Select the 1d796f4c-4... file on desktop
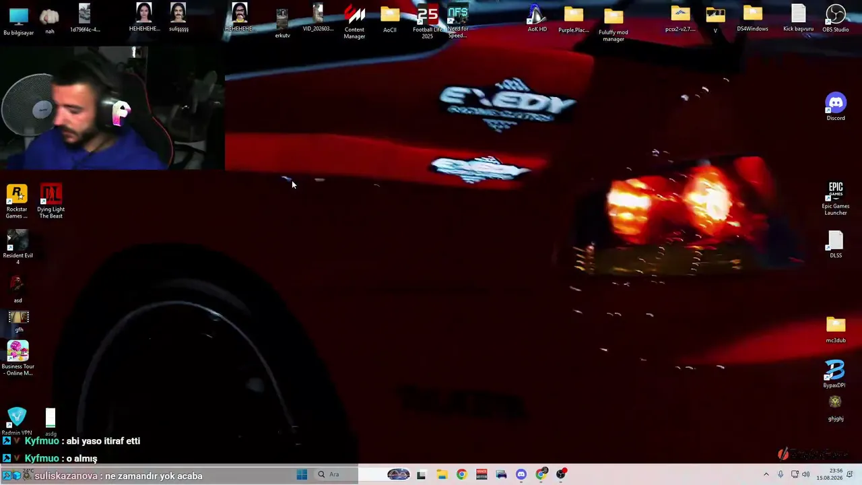 pyautogui.click(x=85, y=18)
